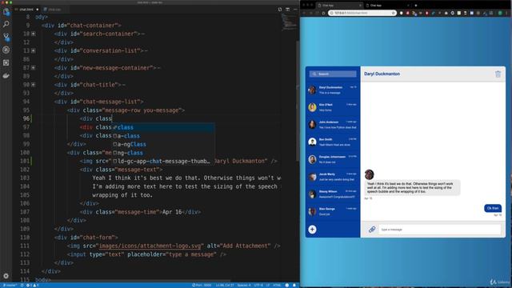The image size is (512, 288).
Task: Click the UTF-8 encoding status item
Action: [x=258, y=285]
